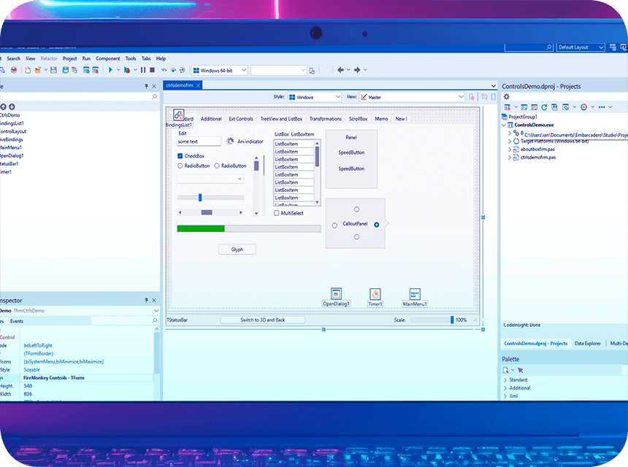The width and height of the screenshot is (628, 467).
Task: Click the Glyph button
Action: (237, 250)
